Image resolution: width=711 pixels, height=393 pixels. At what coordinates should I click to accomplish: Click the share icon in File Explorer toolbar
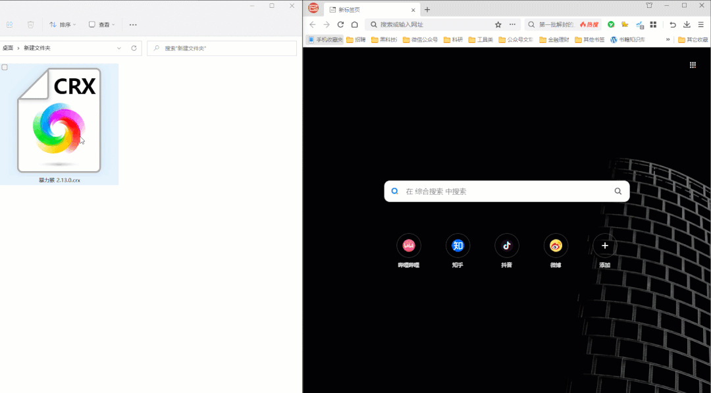coord(9,24)
